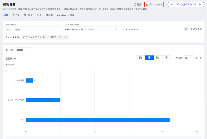Viewport: 207px width, 139px height.
Task: Click the なし bar in the chart
Action: click(x=98, y=120)
